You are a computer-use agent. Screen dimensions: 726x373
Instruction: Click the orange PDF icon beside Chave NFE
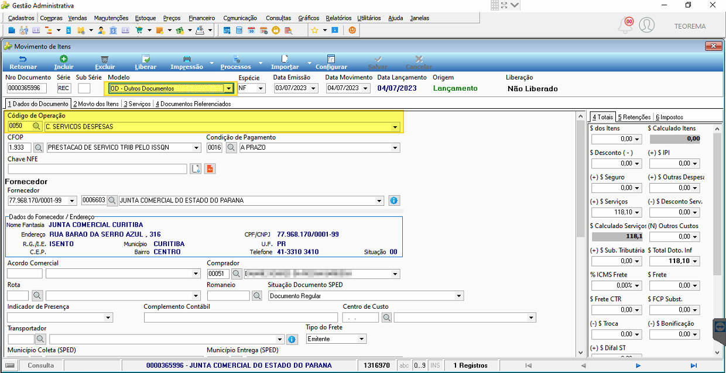(210, 169)
